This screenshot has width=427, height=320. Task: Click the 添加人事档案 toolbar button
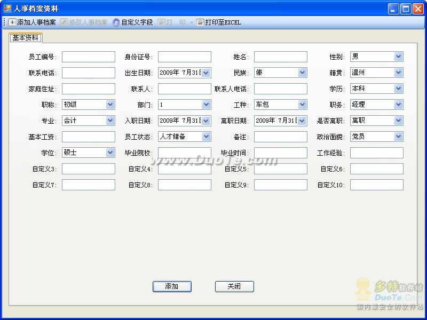(32, 22)
